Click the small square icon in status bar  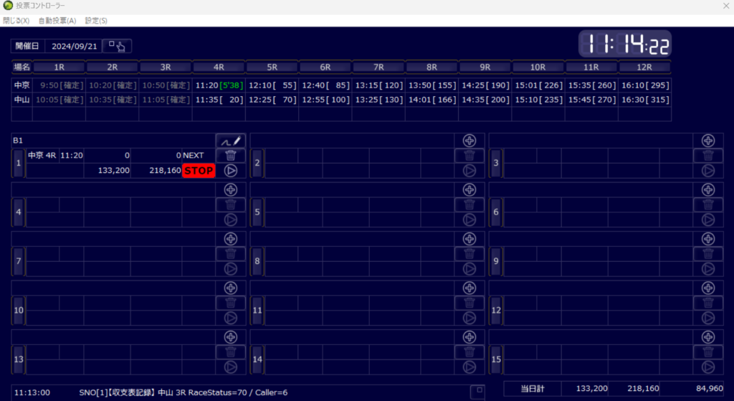480,390
